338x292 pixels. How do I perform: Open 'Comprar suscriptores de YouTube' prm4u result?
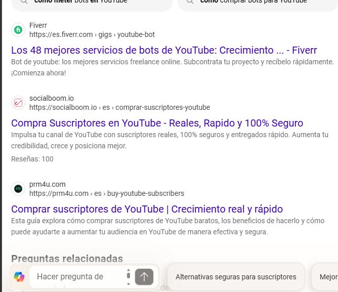147,209
